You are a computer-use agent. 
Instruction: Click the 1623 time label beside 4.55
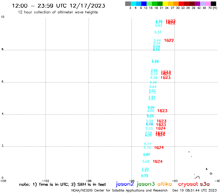162,111
